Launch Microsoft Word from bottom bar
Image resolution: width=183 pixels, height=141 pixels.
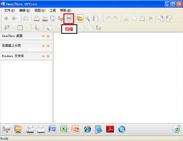(52, 129)
